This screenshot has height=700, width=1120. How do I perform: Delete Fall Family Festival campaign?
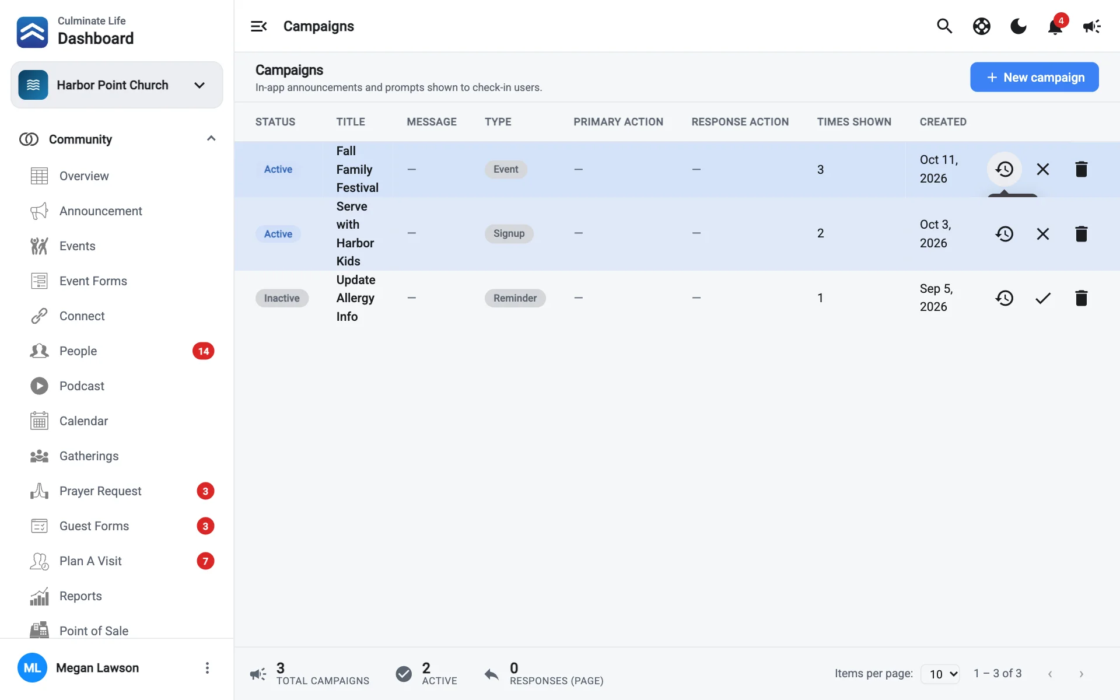pyautogui.click(x=1081, y=169)
